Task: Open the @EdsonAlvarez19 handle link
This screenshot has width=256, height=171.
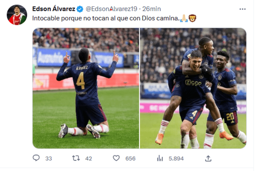Action: 111,9
